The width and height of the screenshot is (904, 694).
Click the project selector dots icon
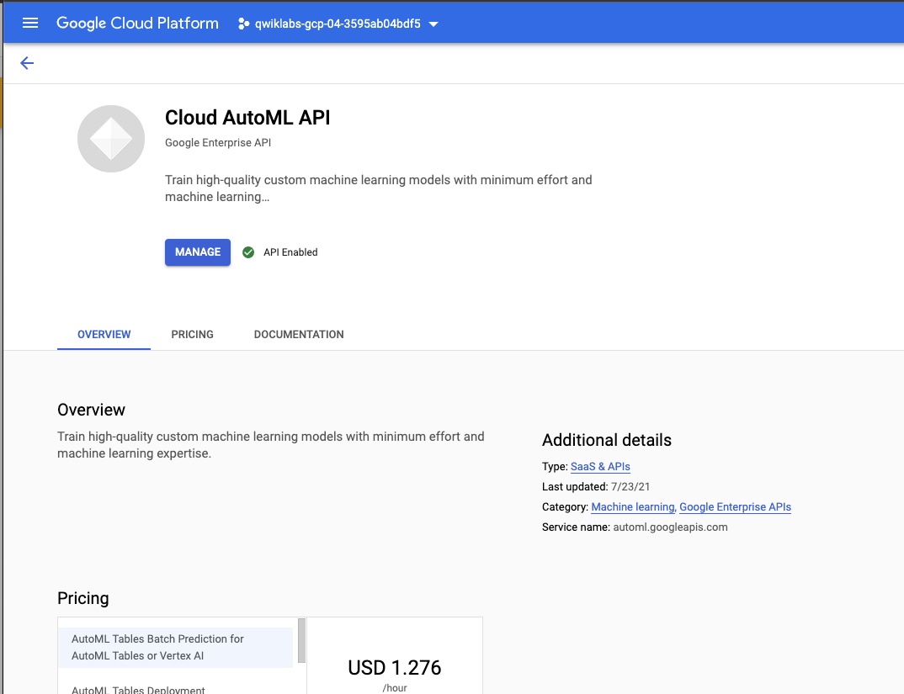pyautogui.click(x=243, y=24)
